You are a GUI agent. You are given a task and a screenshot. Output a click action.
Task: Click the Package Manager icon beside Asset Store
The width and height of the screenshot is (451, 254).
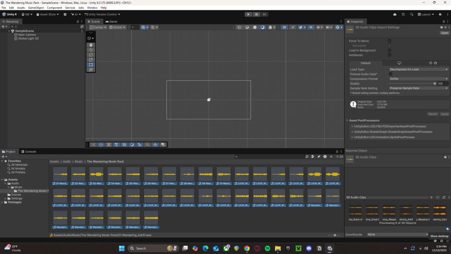(x=65, y=14)
